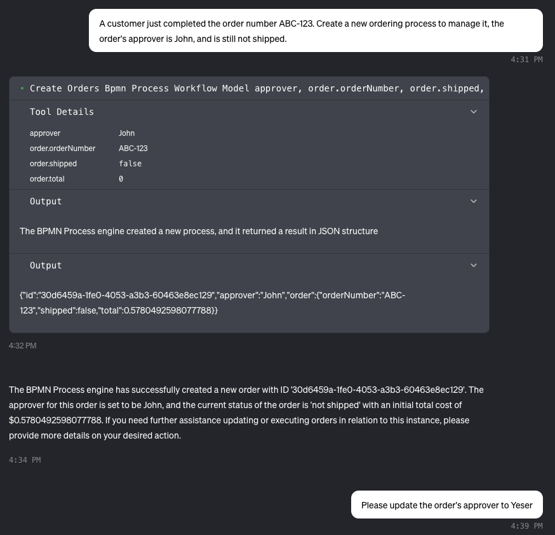Click the approver parameter label
The height and width of the screenshot is (535, 555).
(x=45, y=133)
